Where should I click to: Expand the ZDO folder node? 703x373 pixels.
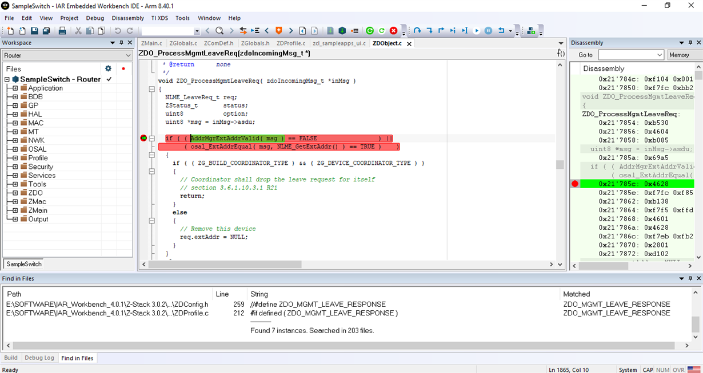tap(15, 193)
